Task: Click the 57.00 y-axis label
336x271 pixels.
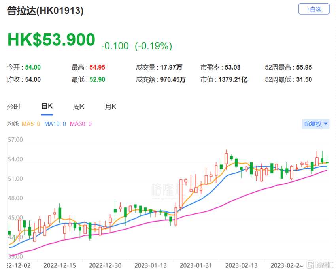Action: click(15, 140)
